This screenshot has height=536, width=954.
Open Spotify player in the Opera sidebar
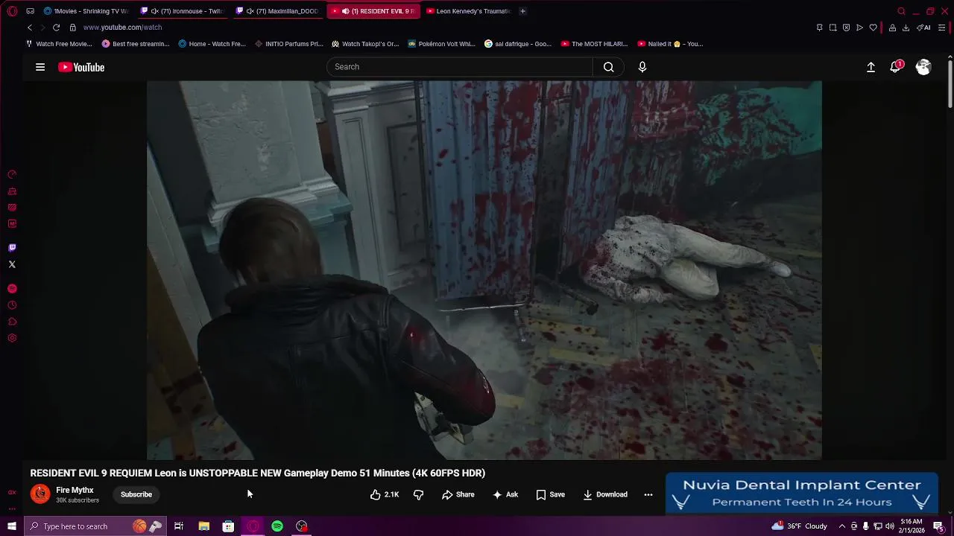click(12, 289)
